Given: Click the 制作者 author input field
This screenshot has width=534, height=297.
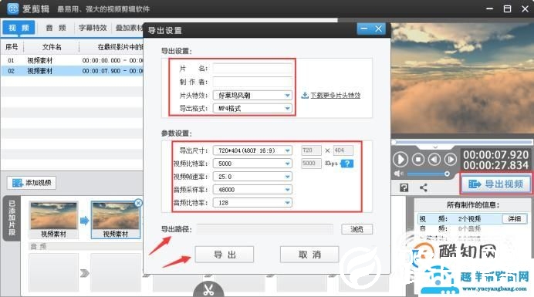Looking at the screenshot, I should pos(252,82).
